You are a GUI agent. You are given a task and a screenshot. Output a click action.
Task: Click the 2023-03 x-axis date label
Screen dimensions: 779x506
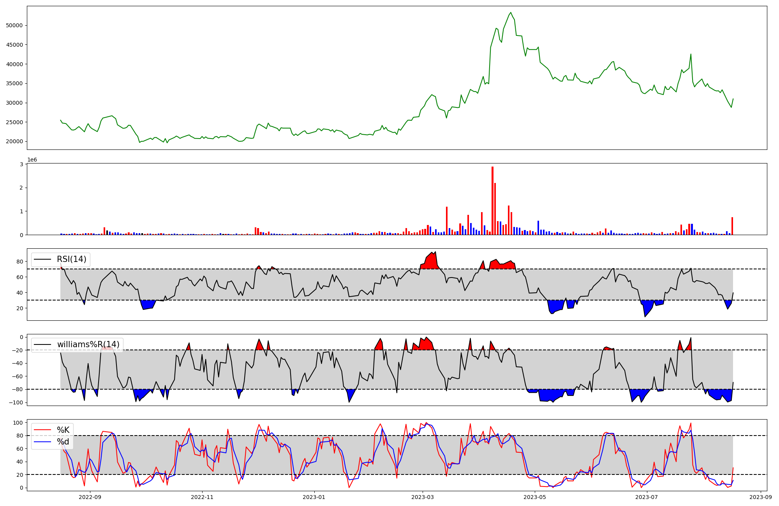(x=422, y=497)
